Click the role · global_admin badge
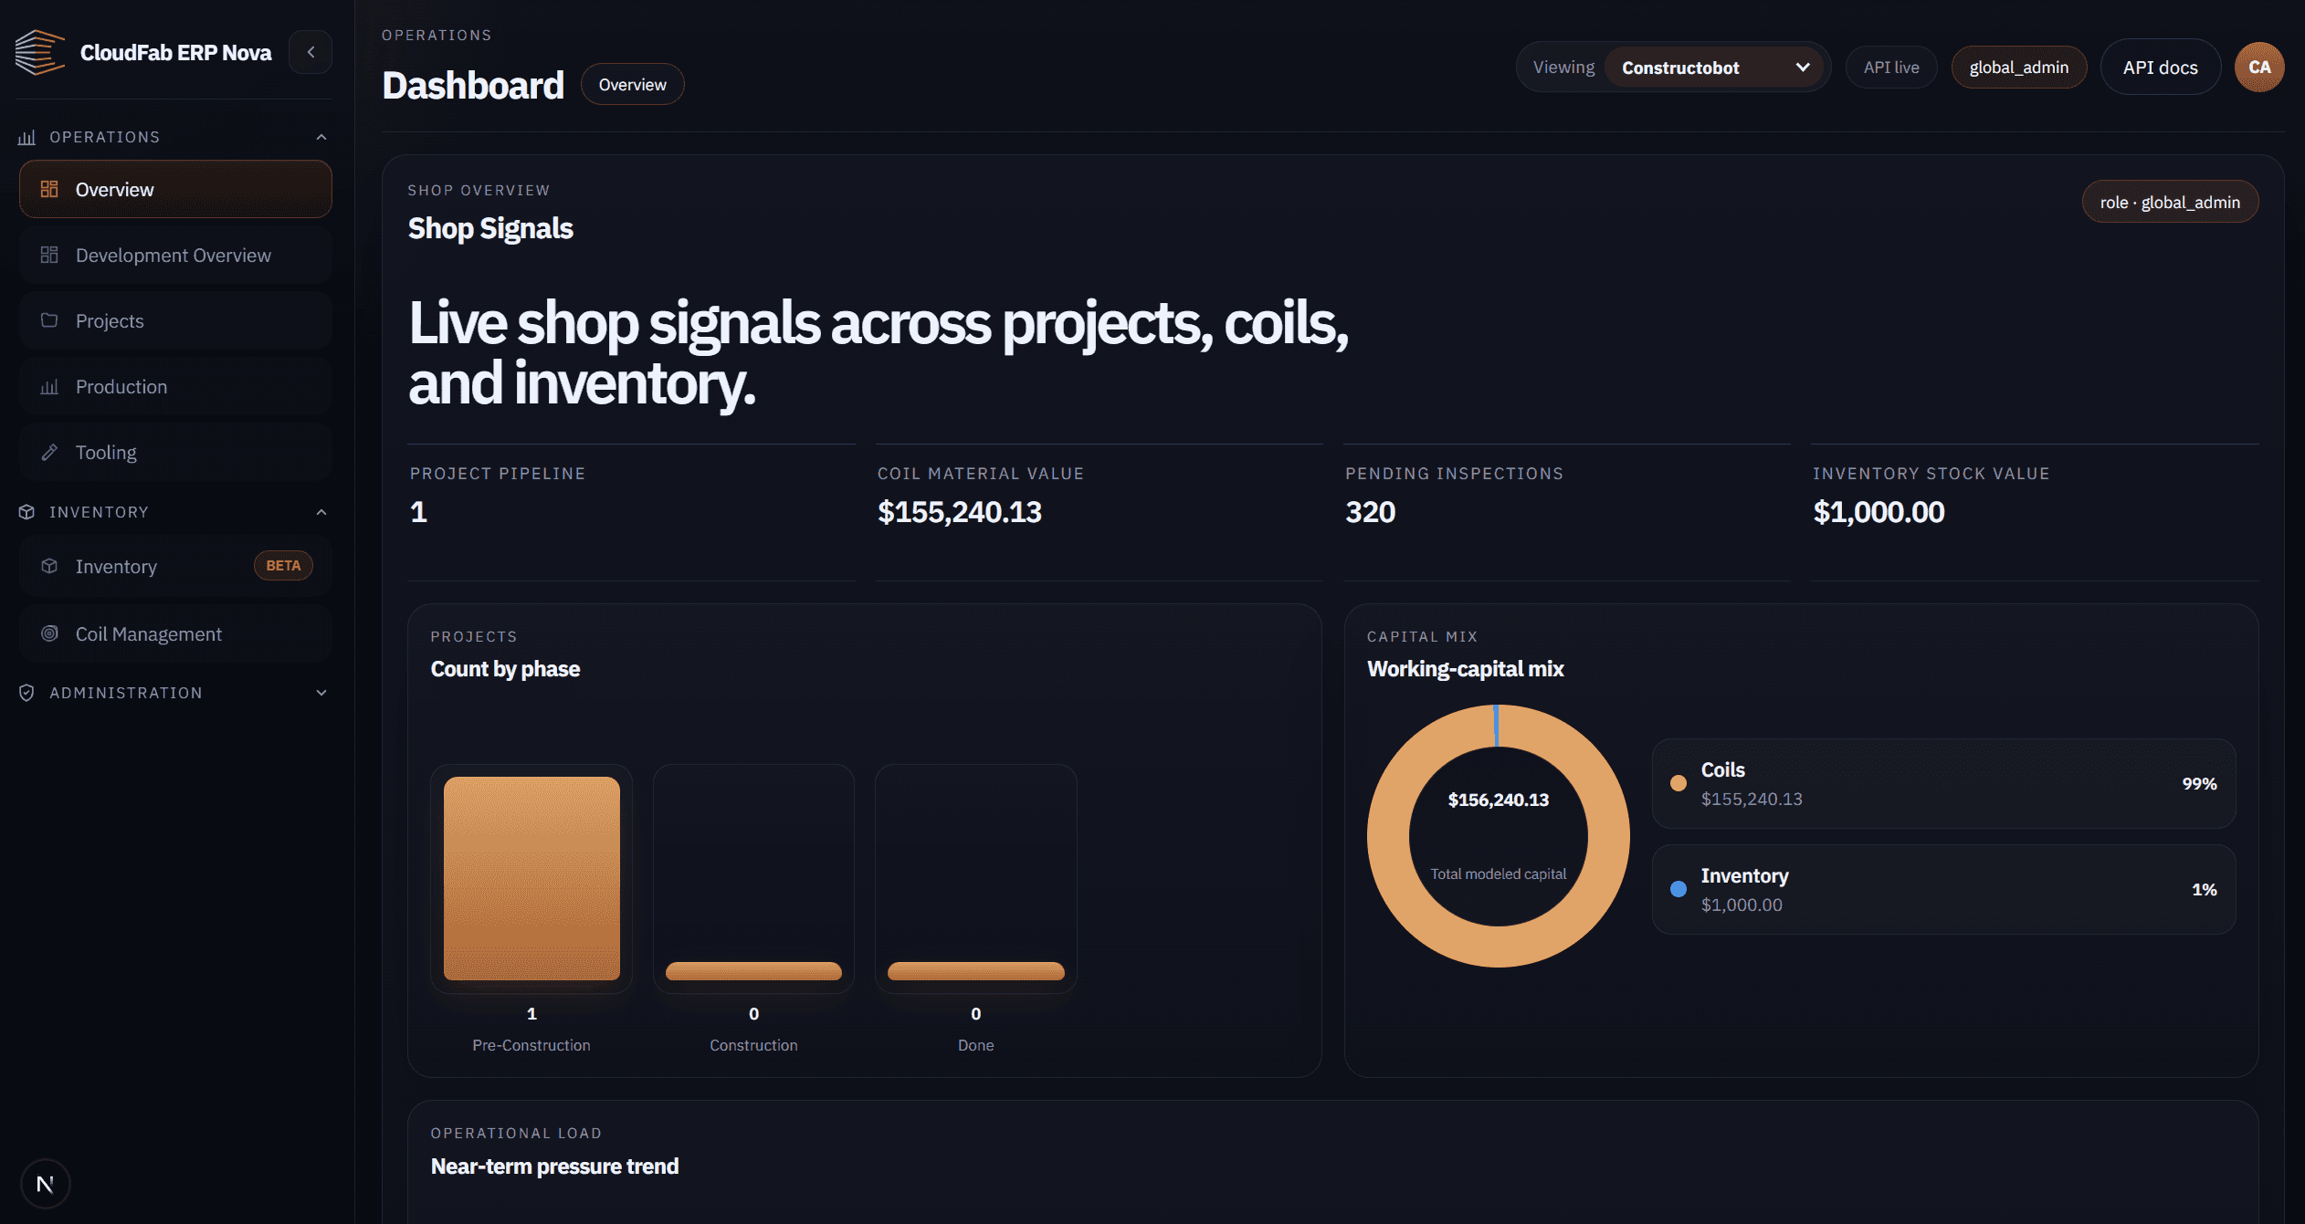Viewport: 2305px width, 1224px height. 2170,202
